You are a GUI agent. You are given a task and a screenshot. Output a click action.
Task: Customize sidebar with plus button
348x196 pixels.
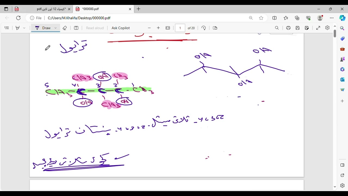coord(342,101)
